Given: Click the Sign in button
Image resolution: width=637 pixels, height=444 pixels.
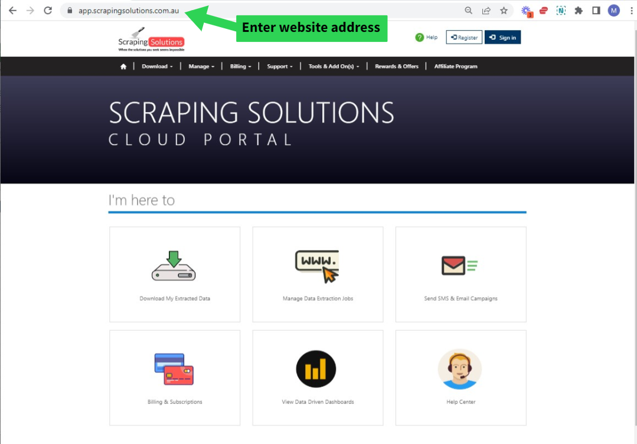Looking at the screenshot, I should pyautogui.click(x=502, y=37).
